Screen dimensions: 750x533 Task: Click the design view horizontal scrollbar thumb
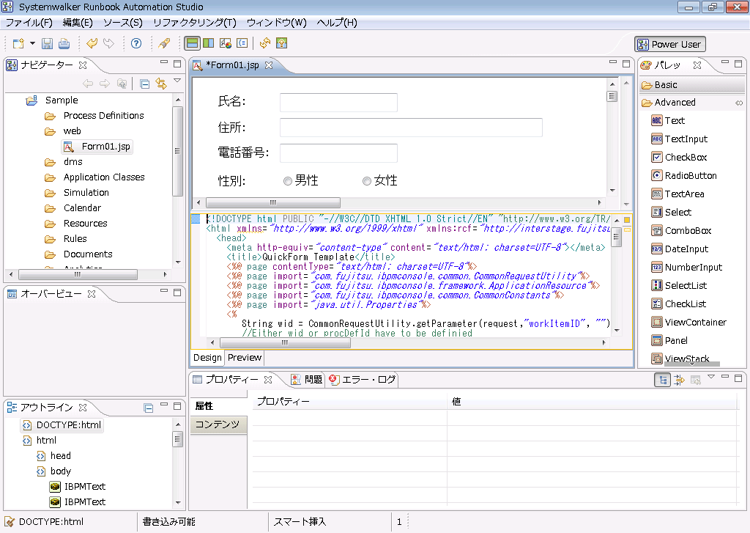(273, 202)
